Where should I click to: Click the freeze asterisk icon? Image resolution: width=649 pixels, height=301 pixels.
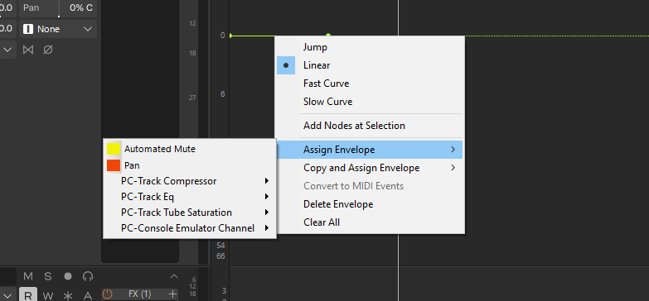point(68,295)
